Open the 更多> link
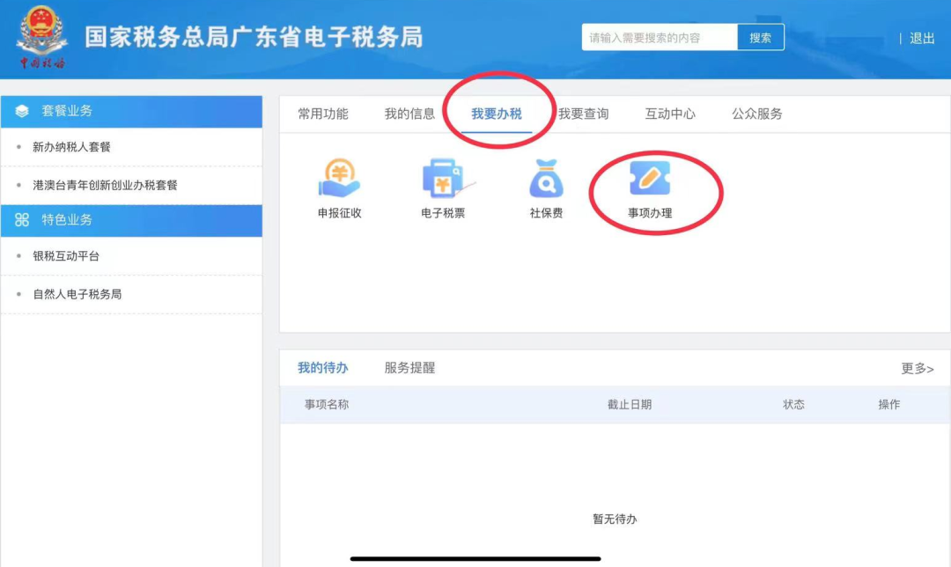The height and width of the screenshot is (567, 951). pyautogui.click(x=917, y=369)
